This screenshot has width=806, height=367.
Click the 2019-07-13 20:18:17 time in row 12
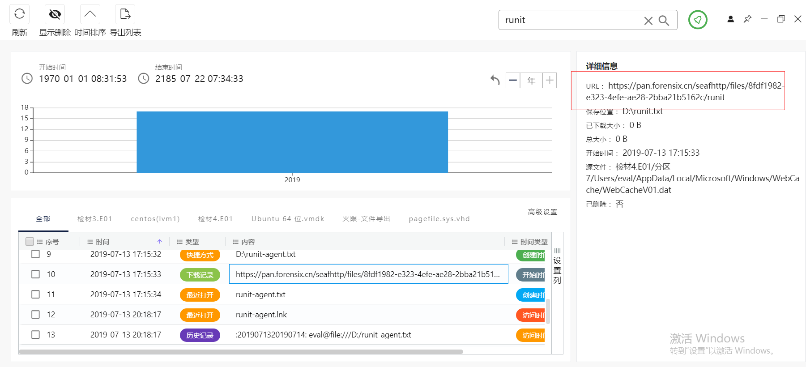point(126,315)
